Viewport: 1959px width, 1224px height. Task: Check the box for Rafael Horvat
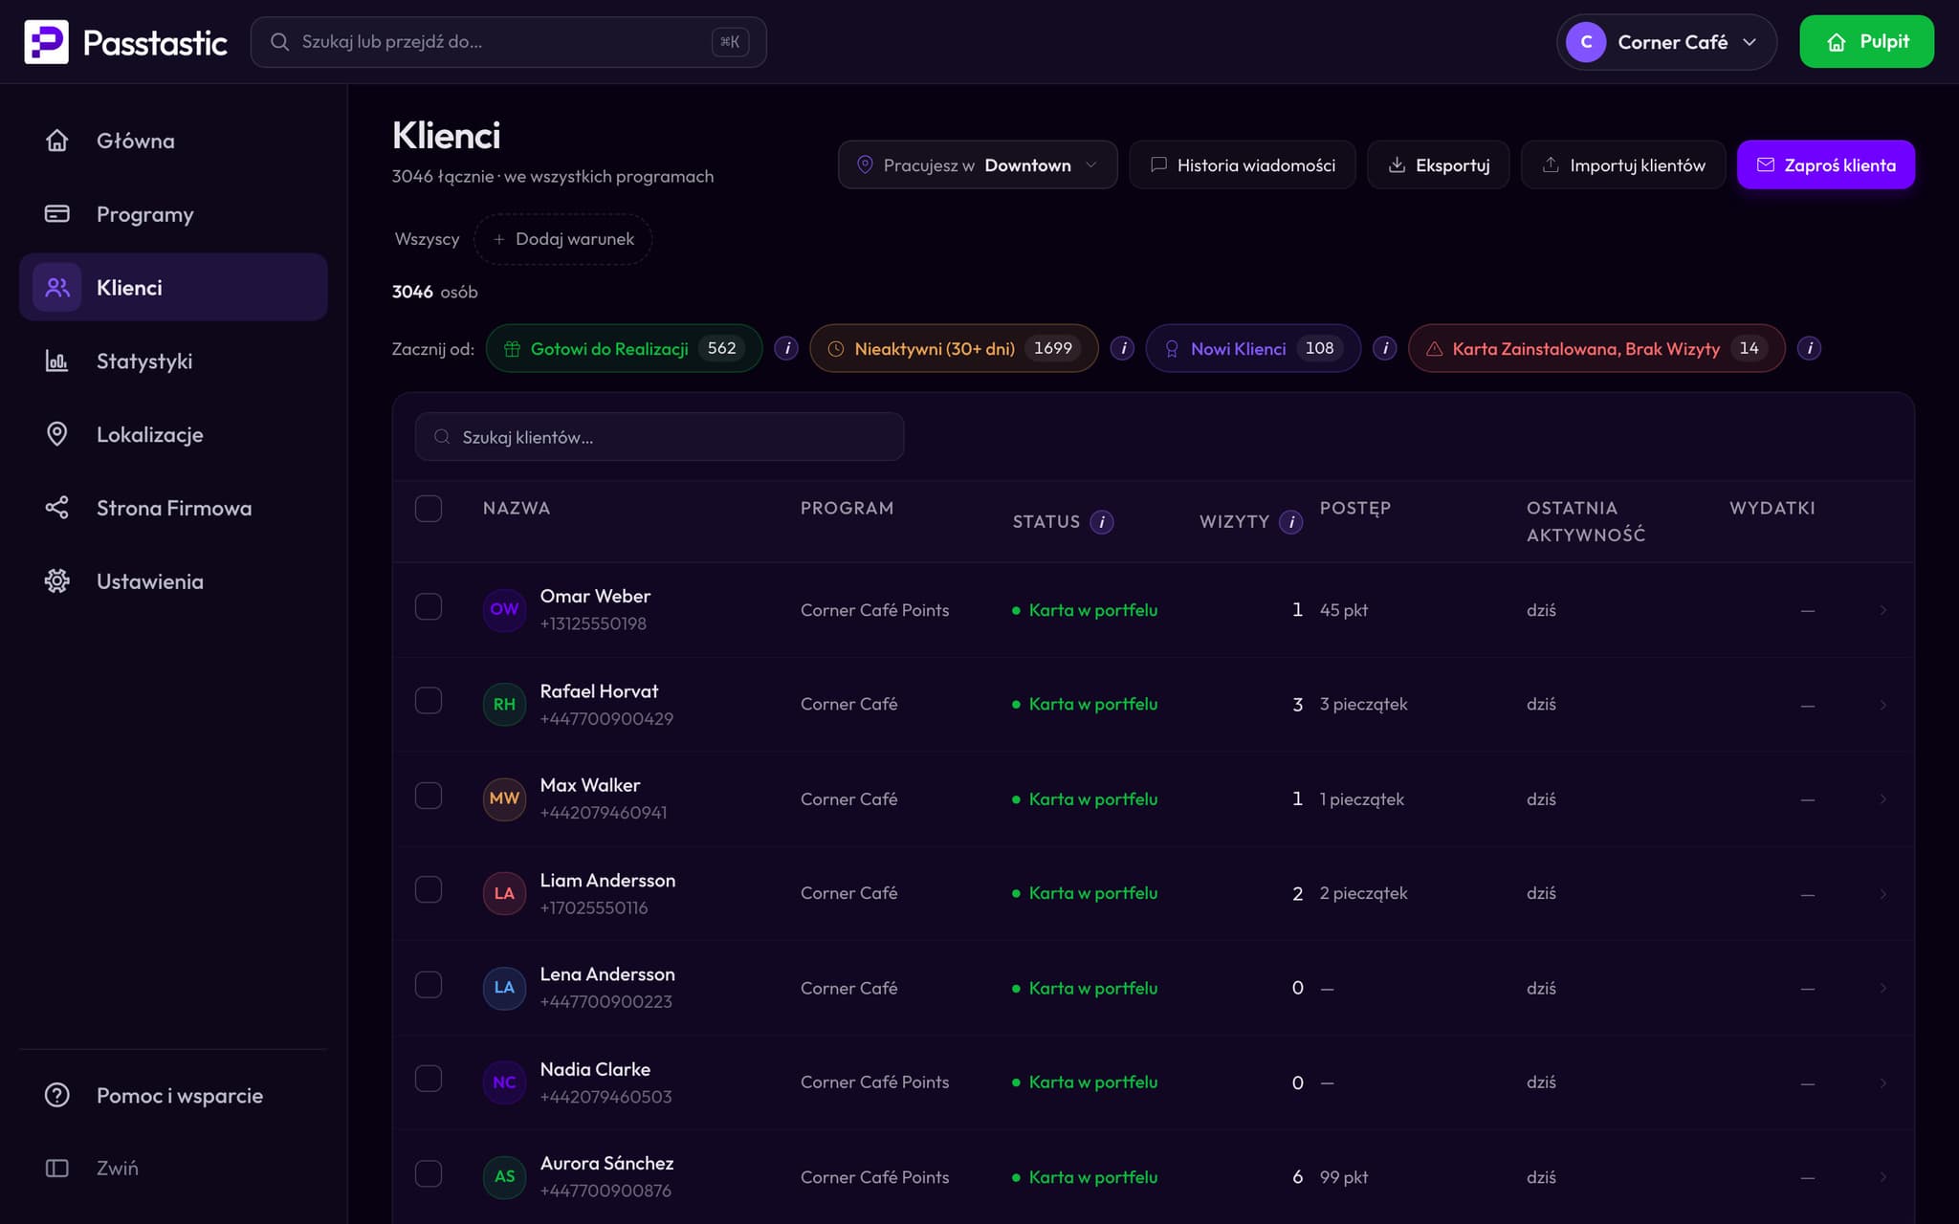429,701
